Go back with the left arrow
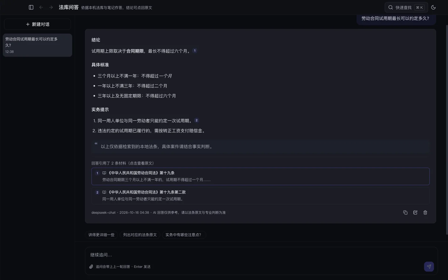 pos(41,7)
